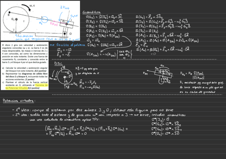Click the "cos θ3, sen θ3, 0" vector braces
This screenshot has width=226, height=159.
click(x=124, y=54)
